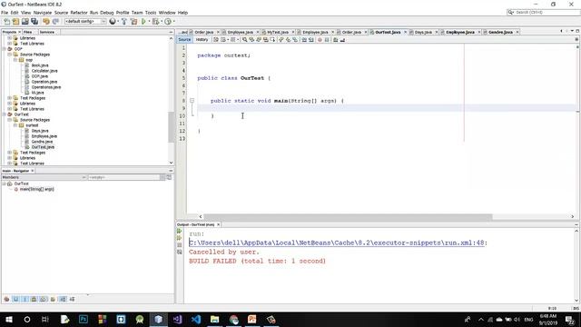Switch to the Services tab
This screenshot has width=581, height=327.
point(47,33)
